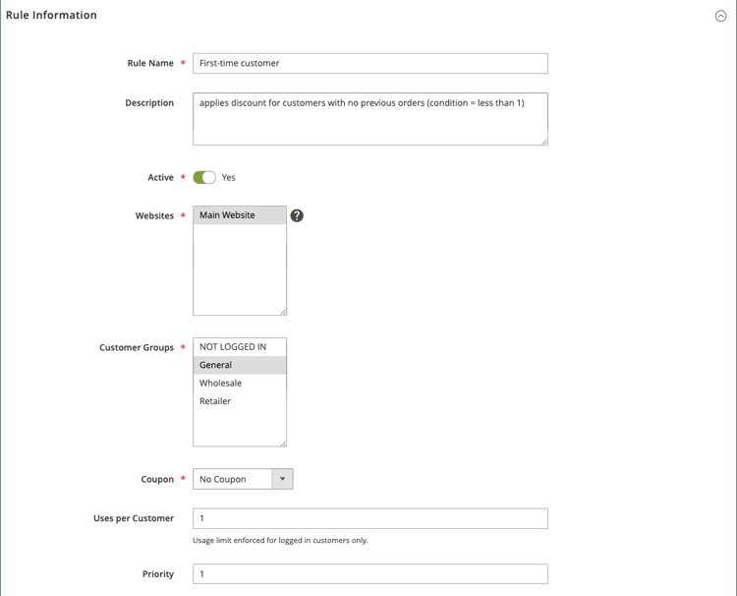Image resolution: width=737 pixels, height=596 pixels.
Task: Select General customer group
Action: (239, 365)
